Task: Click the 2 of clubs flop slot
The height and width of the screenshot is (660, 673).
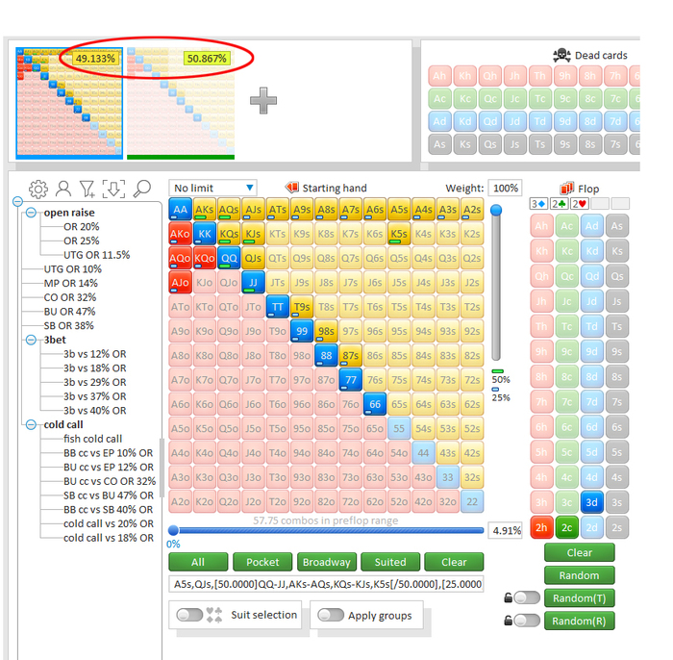Action: pos(559,204)
